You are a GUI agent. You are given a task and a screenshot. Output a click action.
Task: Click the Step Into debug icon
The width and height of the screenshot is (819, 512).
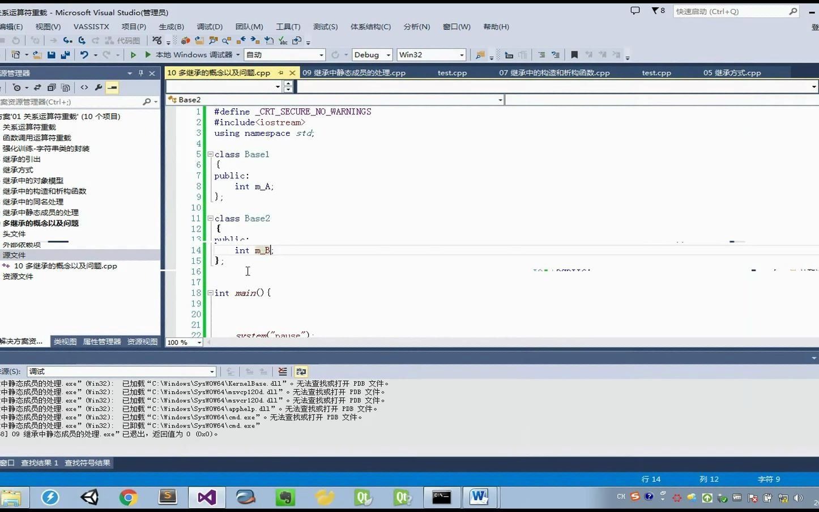coord(67,40)
